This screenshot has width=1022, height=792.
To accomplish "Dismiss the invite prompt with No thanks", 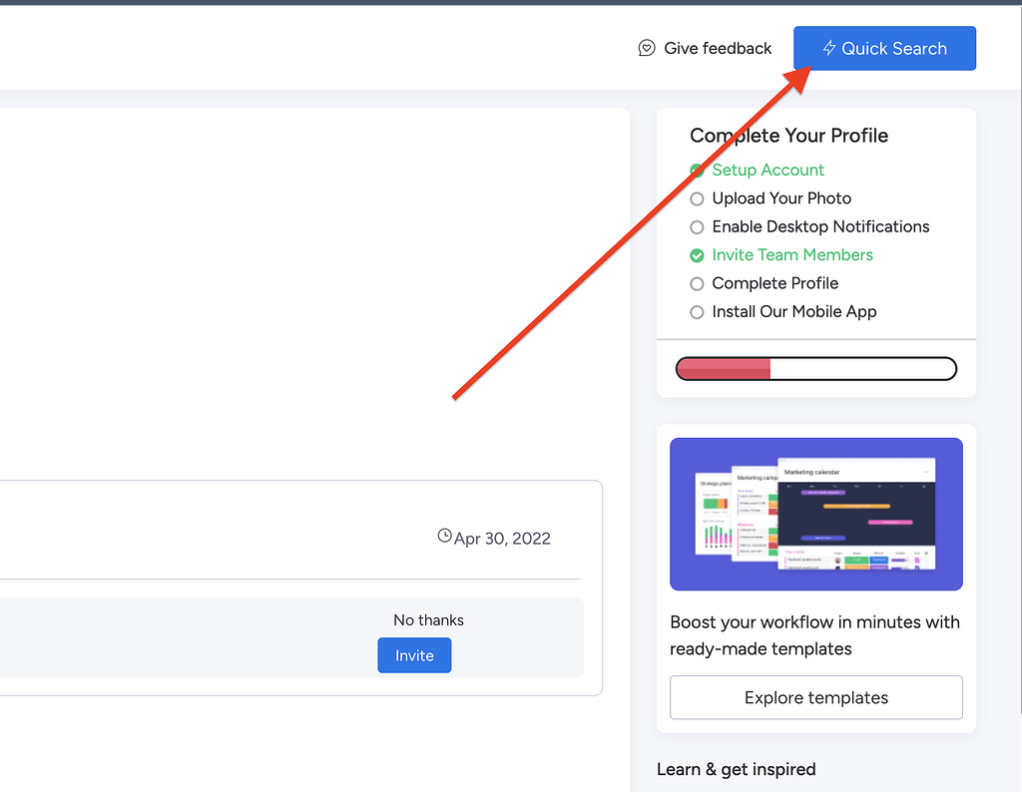I will 428,619.
